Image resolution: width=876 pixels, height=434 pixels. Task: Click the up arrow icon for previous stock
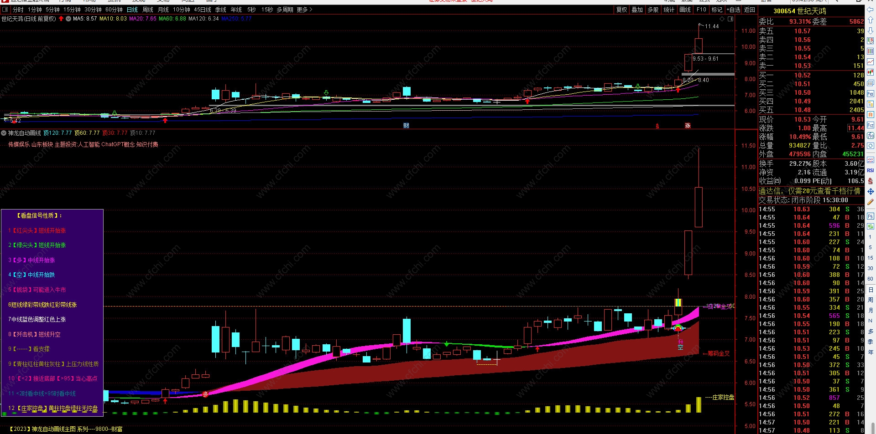coord(871,20)
